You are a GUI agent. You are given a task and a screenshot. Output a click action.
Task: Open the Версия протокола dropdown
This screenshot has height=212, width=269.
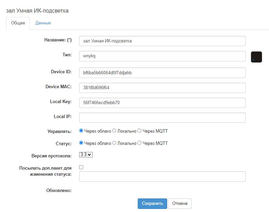[86, 155]
